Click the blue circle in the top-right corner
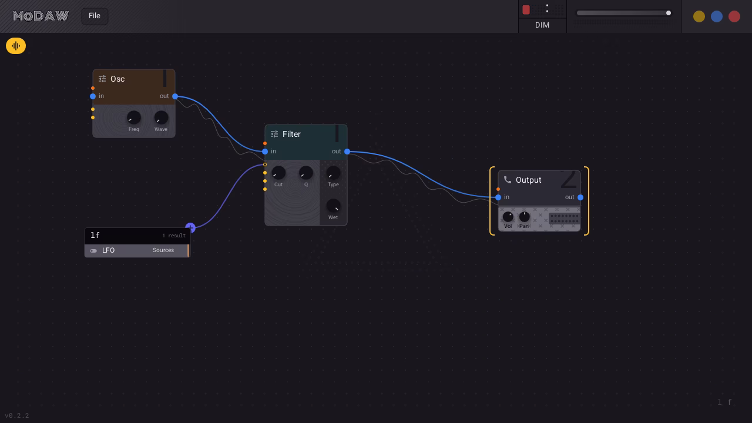Image resolution: width=752 pixels, height=423 pixels. pos(717,16)
